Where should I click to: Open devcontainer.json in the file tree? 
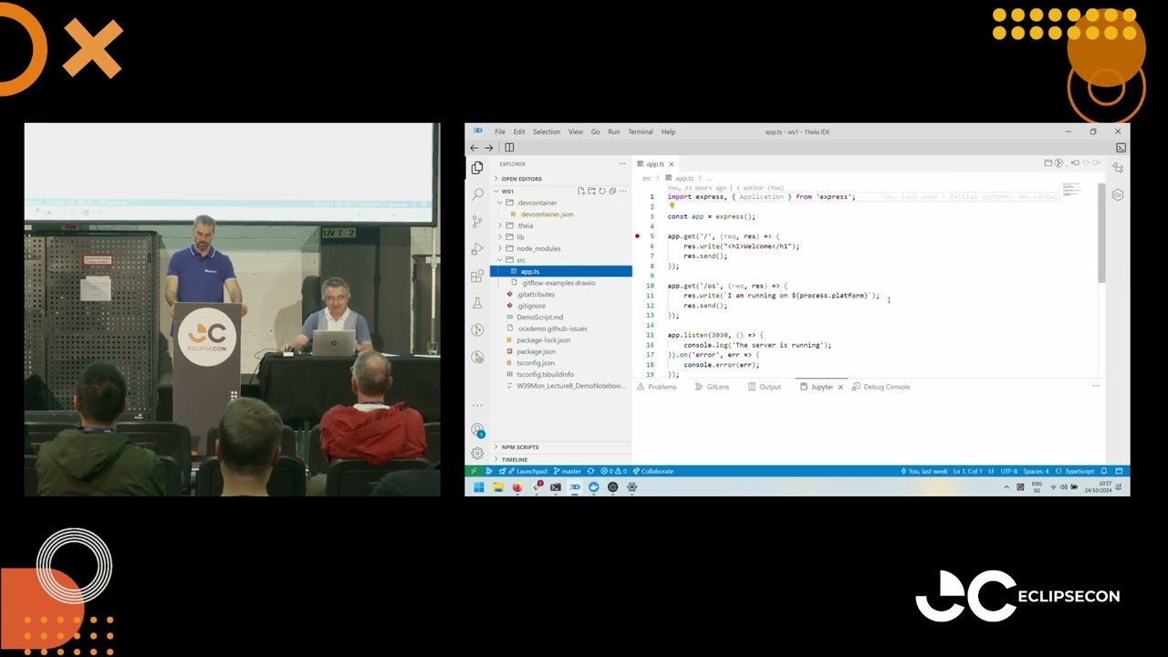coord(547,214)
